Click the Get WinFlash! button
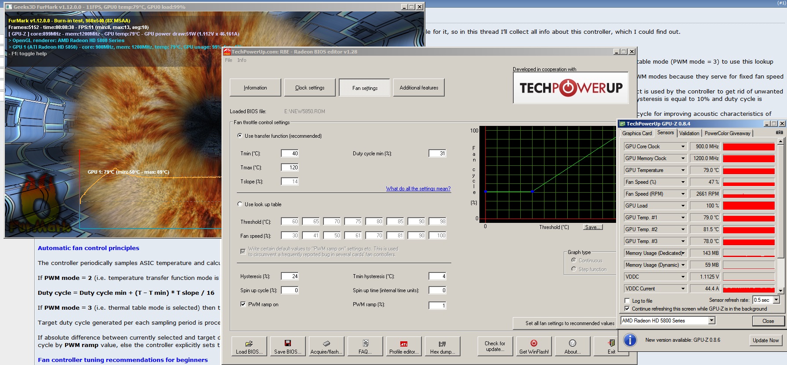Screen dimensions: 787x365 pyautogui.click(x=534, y=346)
